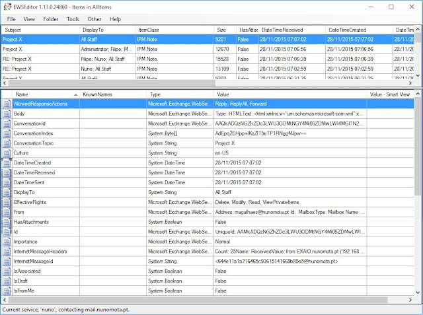
Task: Click the properties horizontal scroll left arrow
Action: [x=5, y=300]
